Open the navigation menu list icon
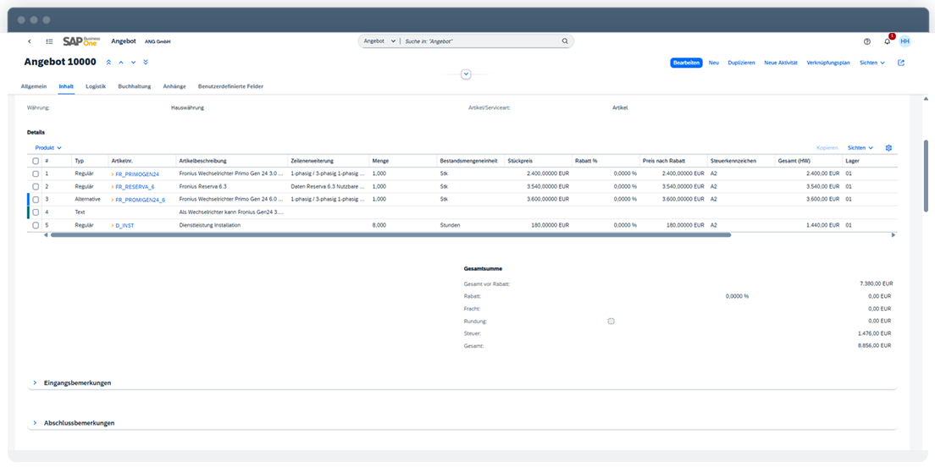Viewport: 935px width, 473px height. pos(49,41)
